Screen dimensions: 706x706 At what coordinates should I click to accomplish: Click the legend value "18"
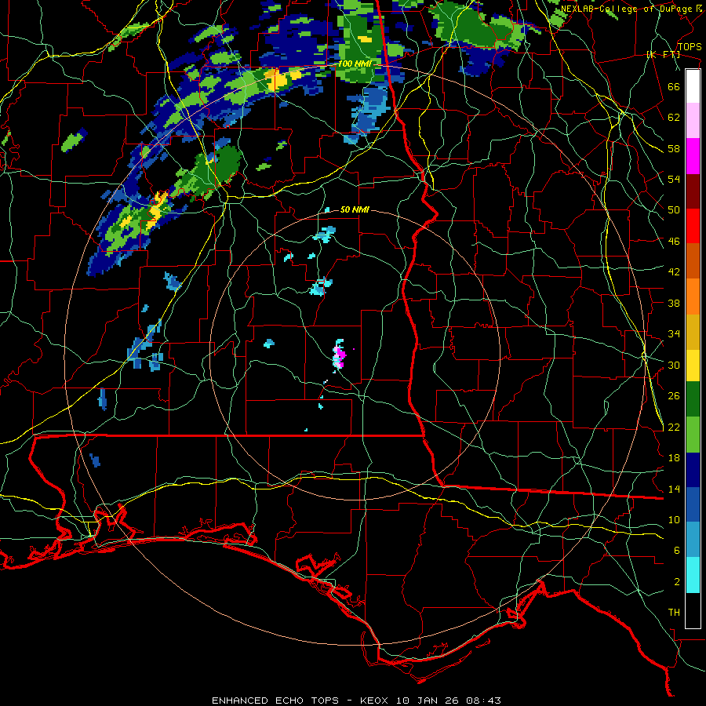(674, 457)
